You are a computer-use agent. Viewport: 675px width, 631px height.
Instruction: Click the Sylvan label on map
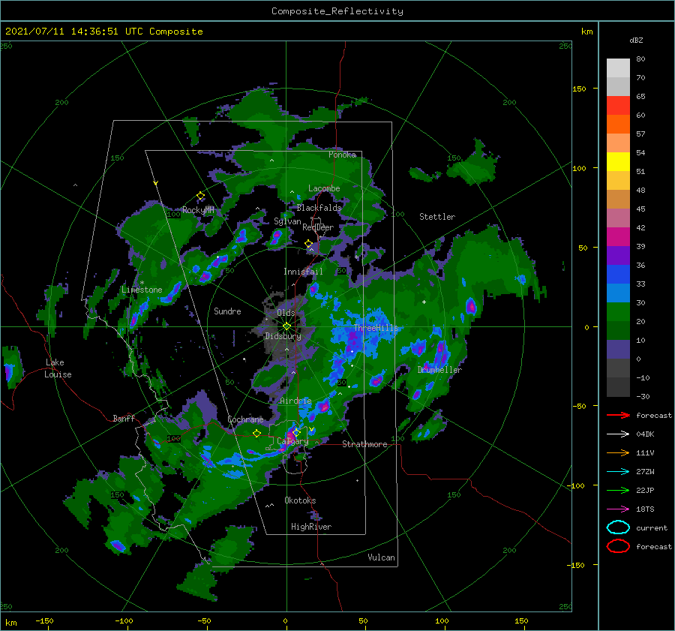tap(287, 221)
